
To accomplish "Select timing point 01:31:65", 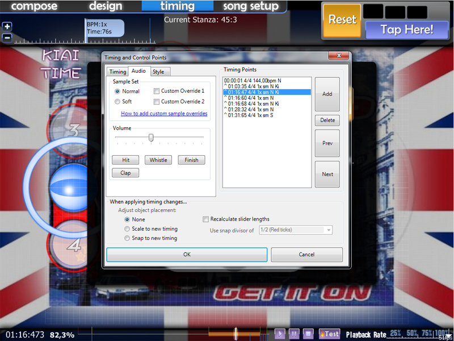I will (267, 115).
